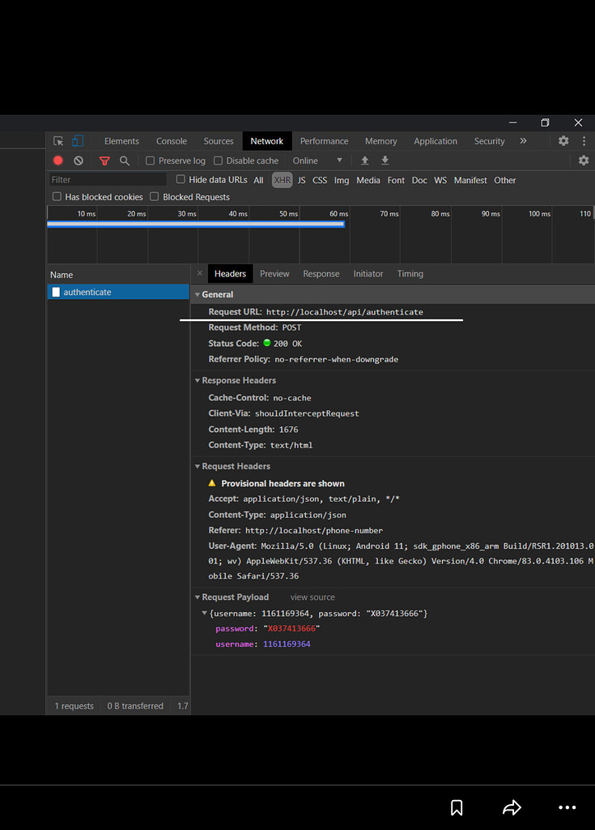This screenshot has height=830, width=595.
Task: Enable Has blocked cookies filter
Action: [57, 196]
